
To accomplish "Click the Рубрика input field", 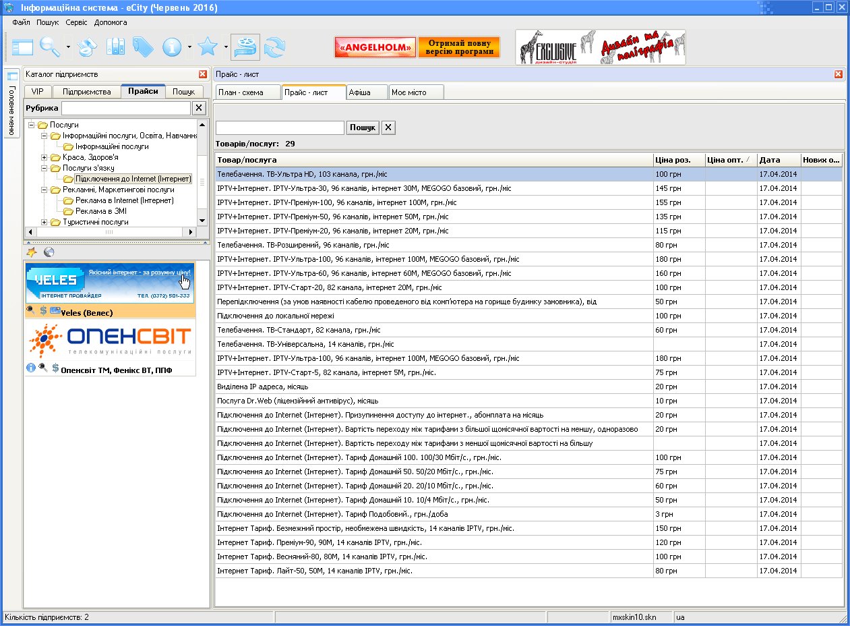I will pos(126,108).
